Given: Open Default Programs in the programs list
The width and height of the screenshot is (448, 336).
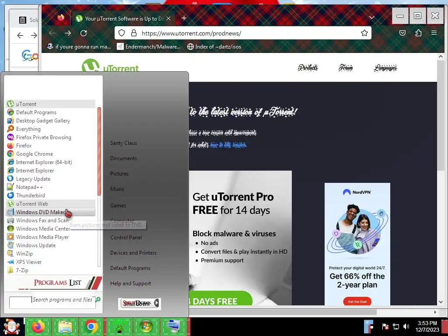Looking at the screenshot, I should pyautogui.click(x=51, y=112).
